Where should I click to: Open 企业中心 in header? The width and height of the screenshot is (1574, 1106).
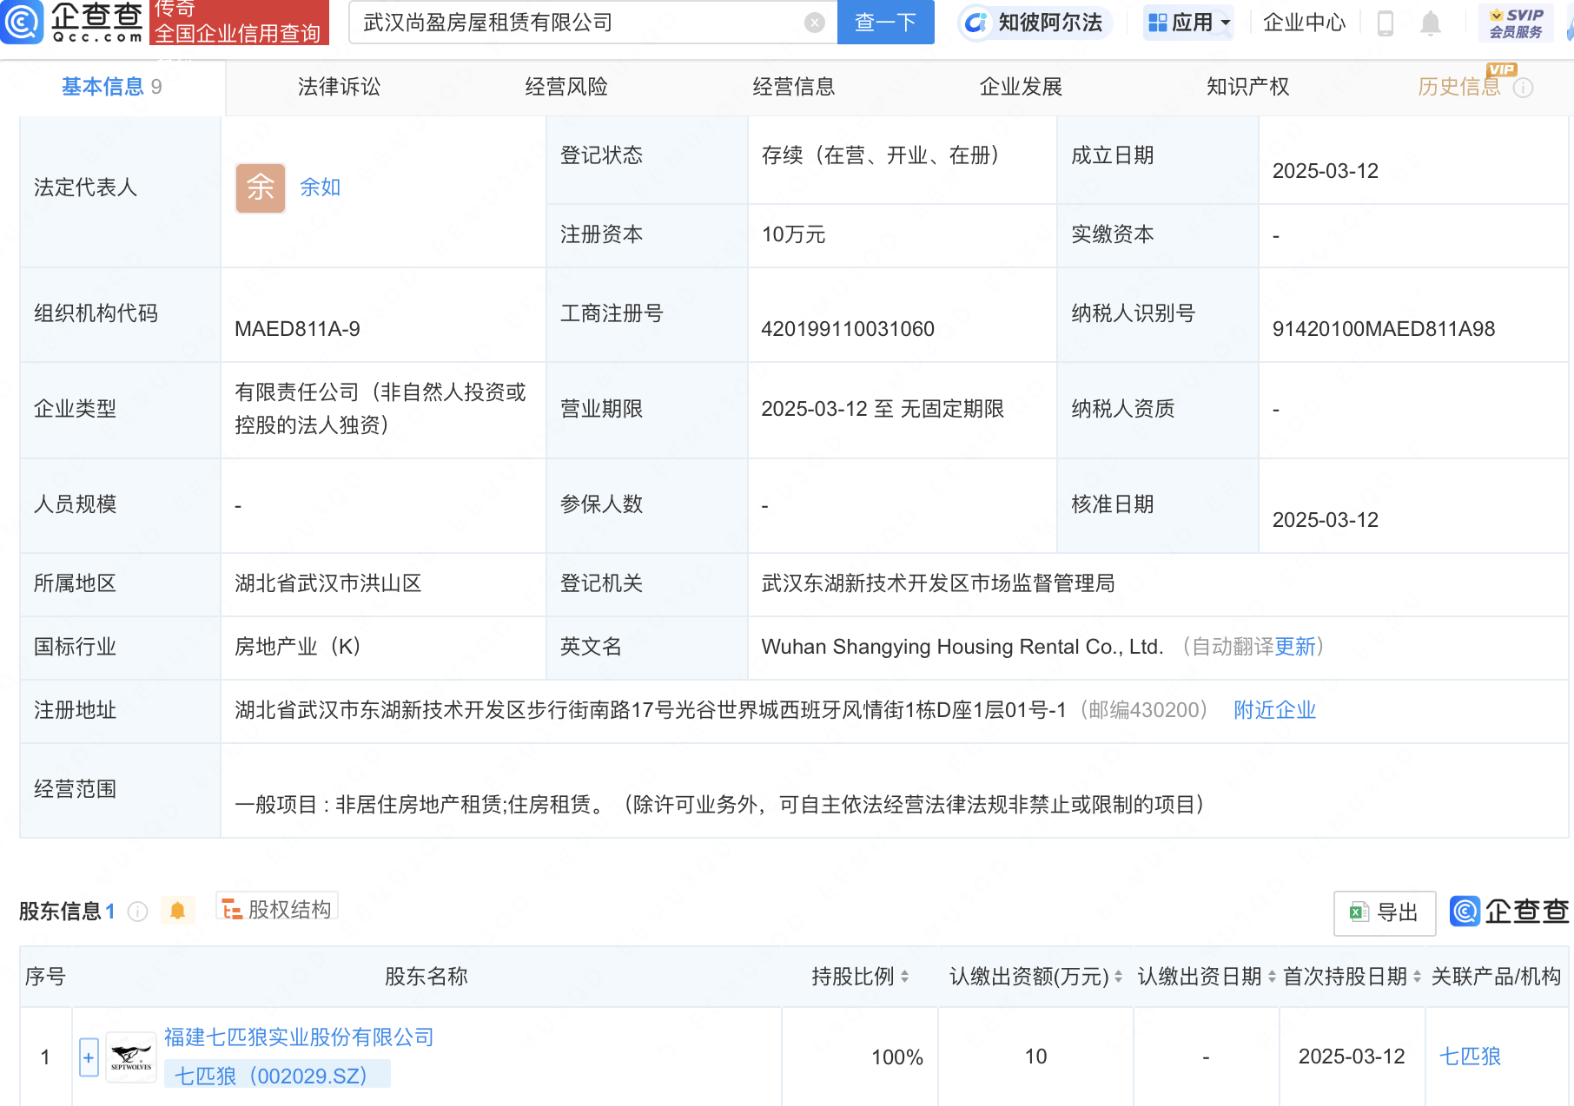[x=1304, y=23]
